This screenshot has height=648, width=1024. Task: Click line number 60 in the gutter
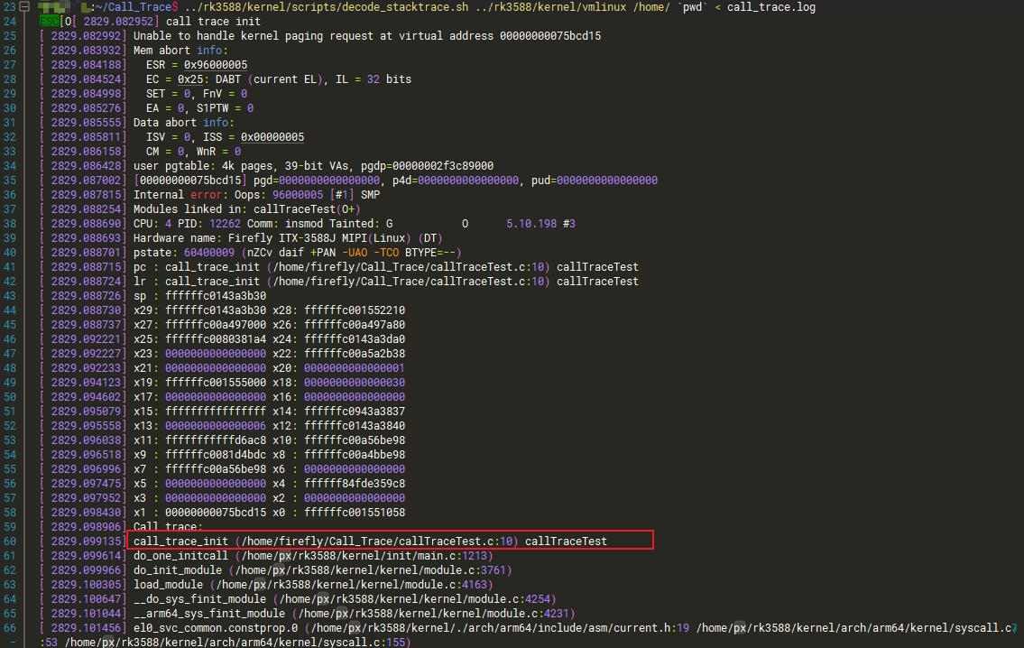click(11, 541)
